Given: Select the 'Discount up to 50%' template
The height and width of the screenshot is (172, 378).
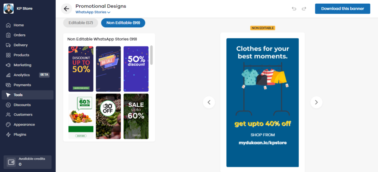Looking at the screenshot, I should (81, 69).
